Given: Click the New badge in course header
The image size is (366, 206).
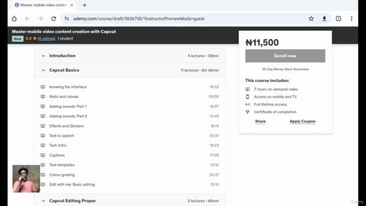Looking at the screenshot, I should point(18,39).
